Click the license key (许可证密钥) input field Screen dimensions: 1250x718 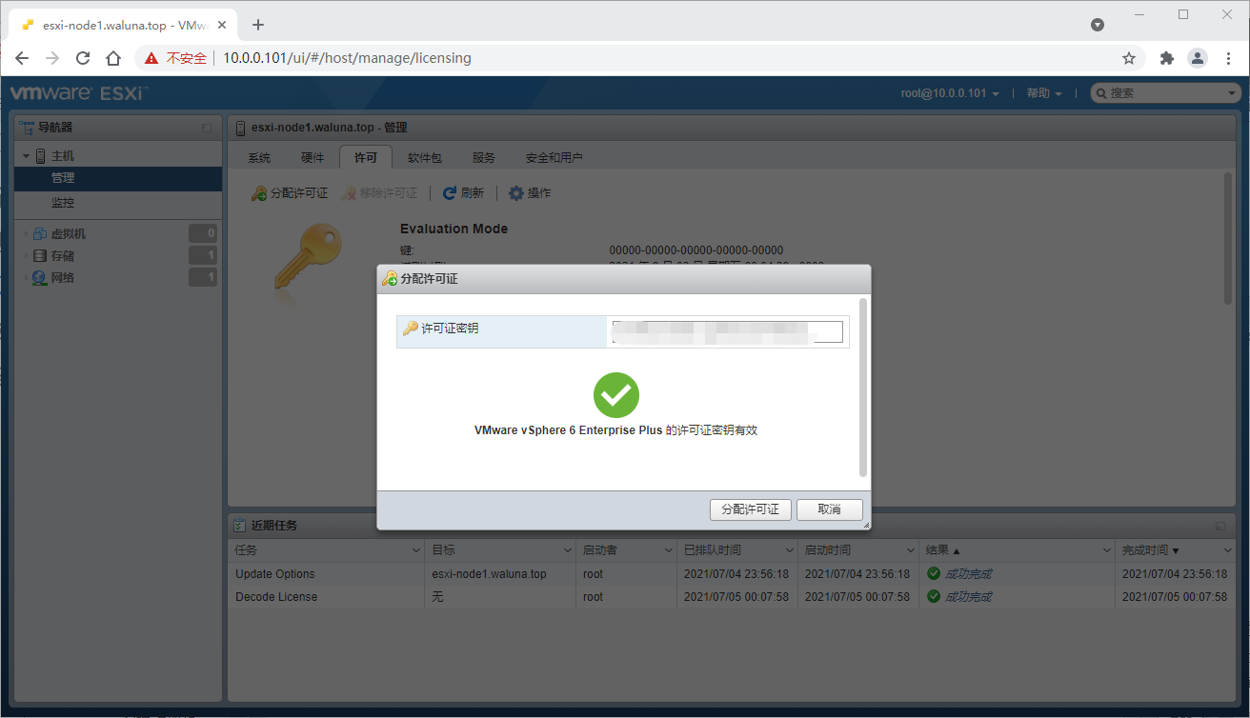(727, 331)
